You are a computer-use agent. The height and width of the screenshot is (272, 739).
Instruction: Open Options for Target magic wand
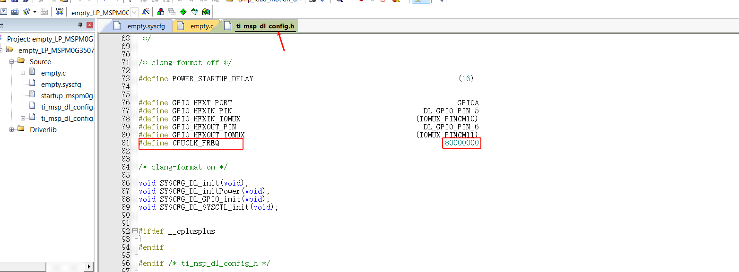[146, 11]
